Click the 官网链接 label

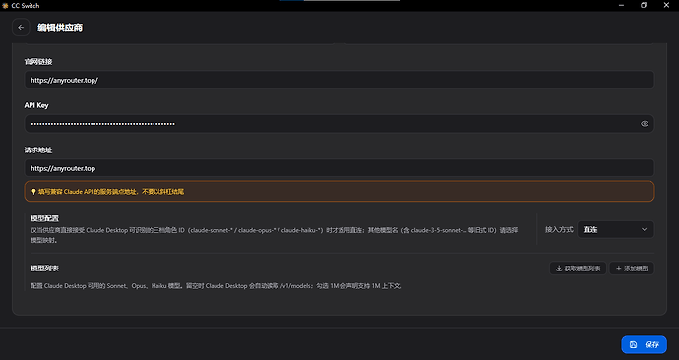coord(38,61)
